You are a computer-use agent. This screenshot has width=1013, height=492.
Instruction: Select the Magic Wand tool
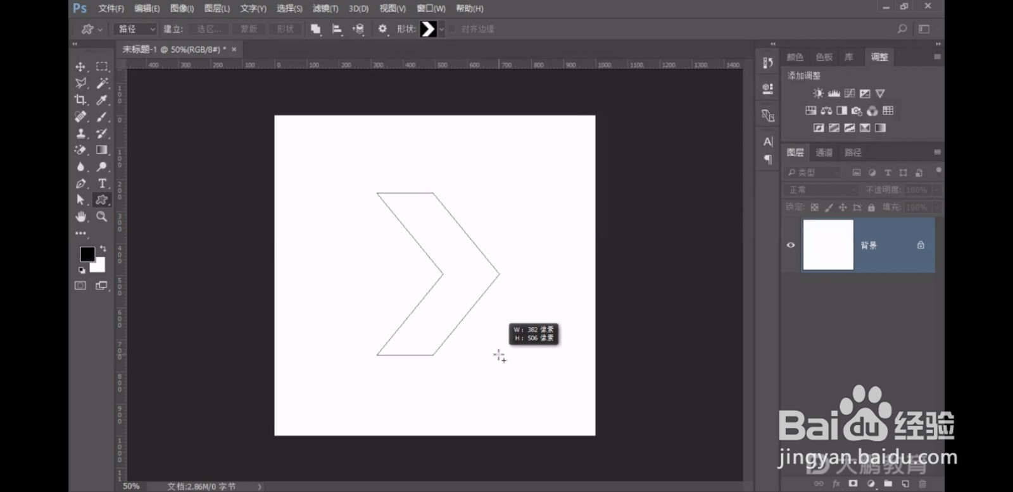[101, 83]
